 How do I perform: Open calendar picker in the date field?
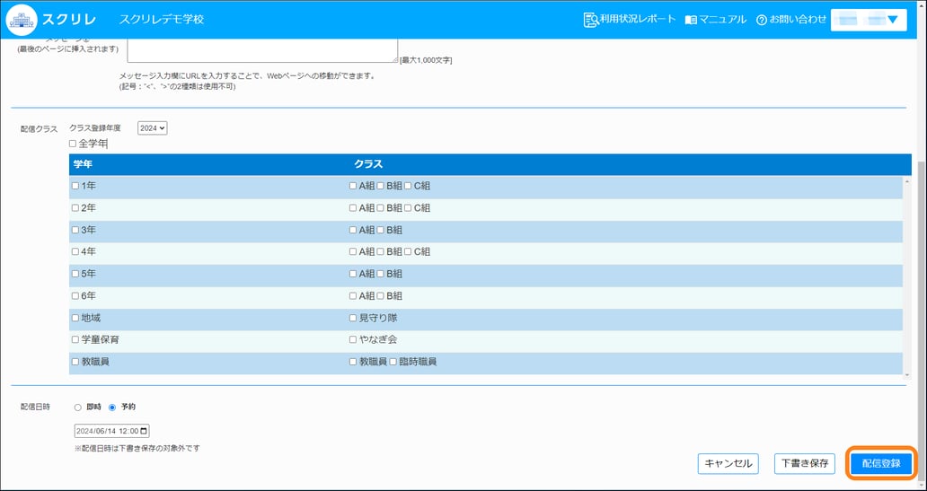tap(145, 431)
